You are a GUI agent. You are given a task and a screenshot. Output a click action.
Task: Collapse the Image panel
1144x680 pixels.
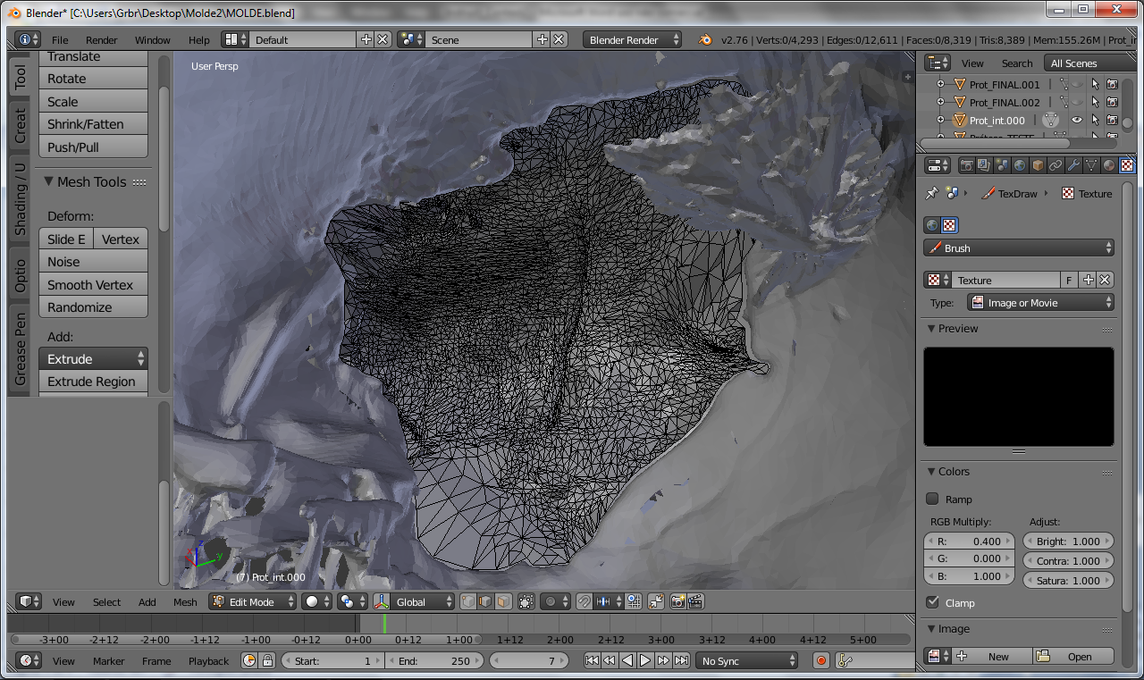tap(930, 629)
